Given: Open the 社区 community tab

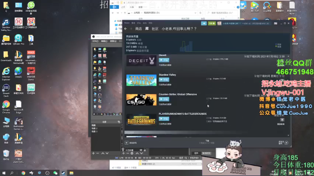Looking at the screenshot, I should [x=155, y=29].
